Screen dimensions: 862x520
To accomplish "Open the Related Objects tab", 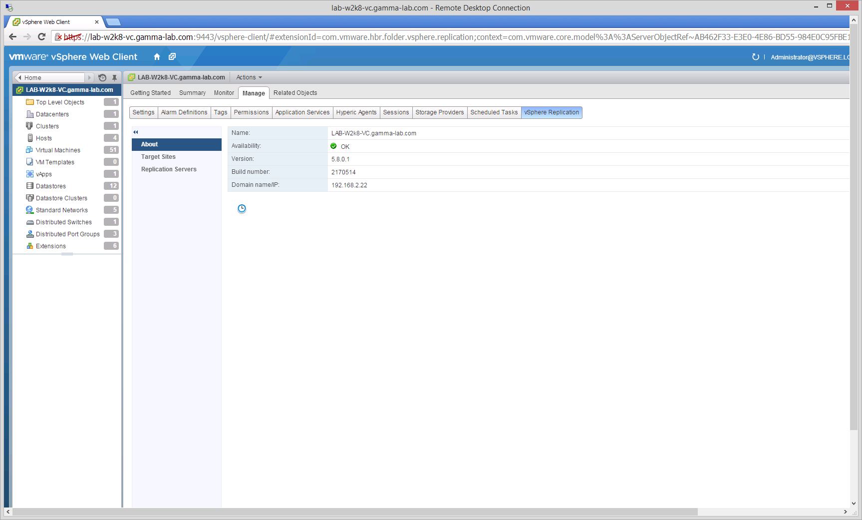I will point(295,93).
